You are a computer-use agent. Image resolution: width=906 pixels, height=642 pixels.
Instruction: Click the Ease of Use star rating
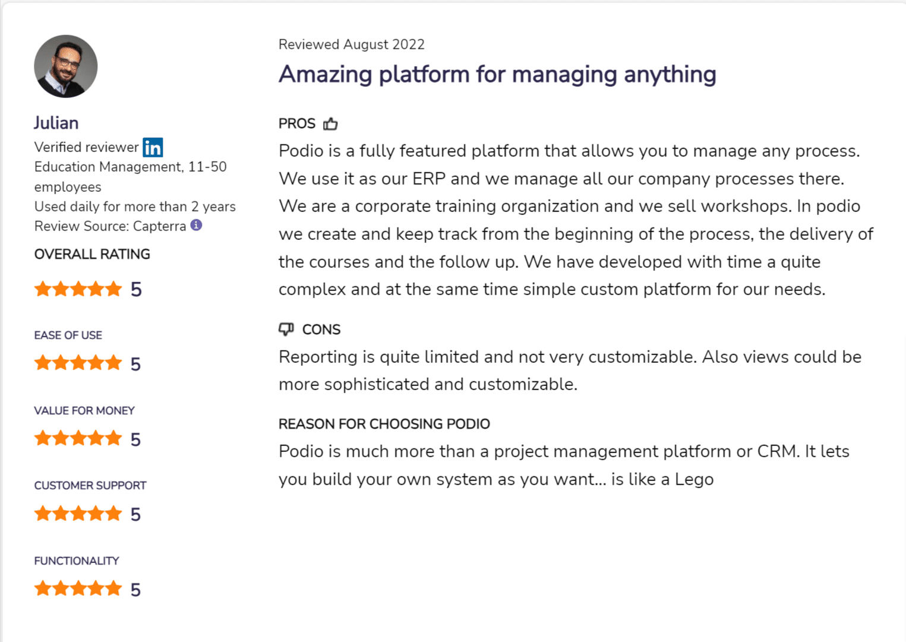[x=78, y=363]
